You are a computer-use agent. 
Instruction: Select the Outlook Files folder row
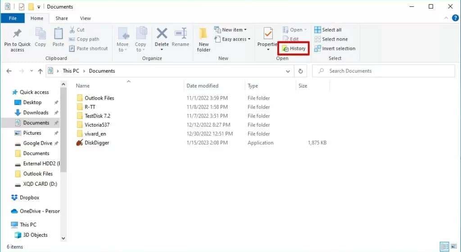(201, 98)
